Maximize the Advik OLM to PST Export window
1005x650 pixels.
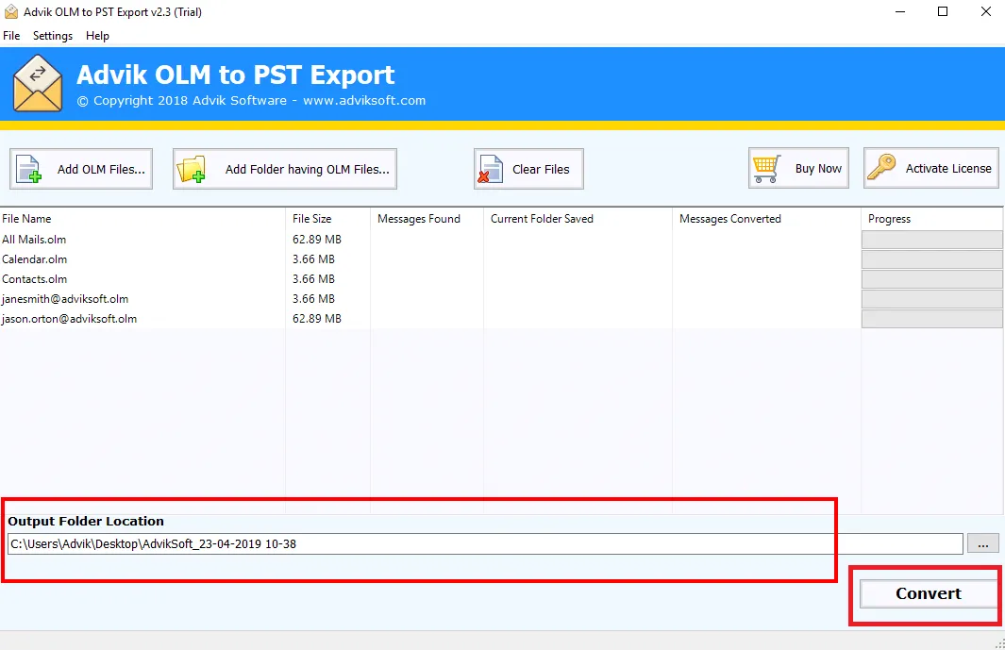(942, 11)
